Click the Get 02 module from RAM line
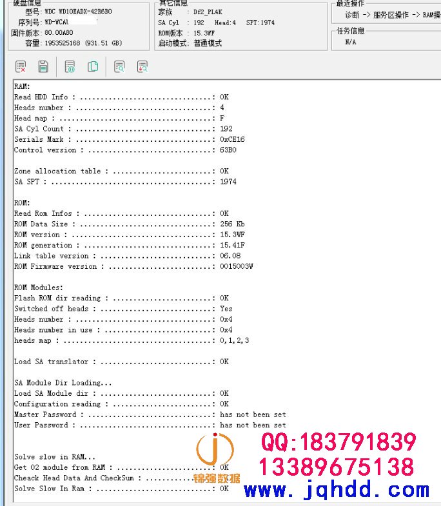Image resolution: width=441 pixels, height=506 pixels. (x=121, y=467)
